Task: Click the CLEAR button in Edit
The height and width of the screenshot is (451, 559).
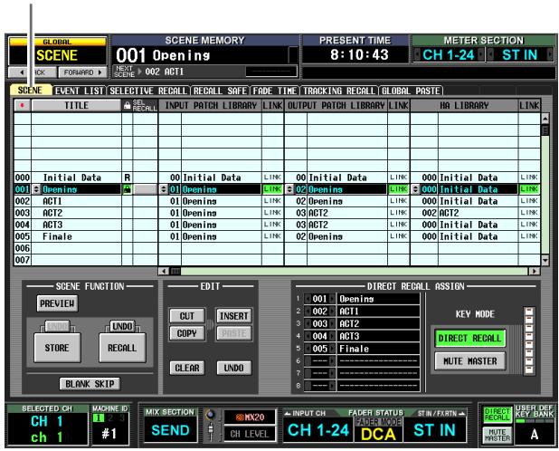Action: (x=187, y=368)
